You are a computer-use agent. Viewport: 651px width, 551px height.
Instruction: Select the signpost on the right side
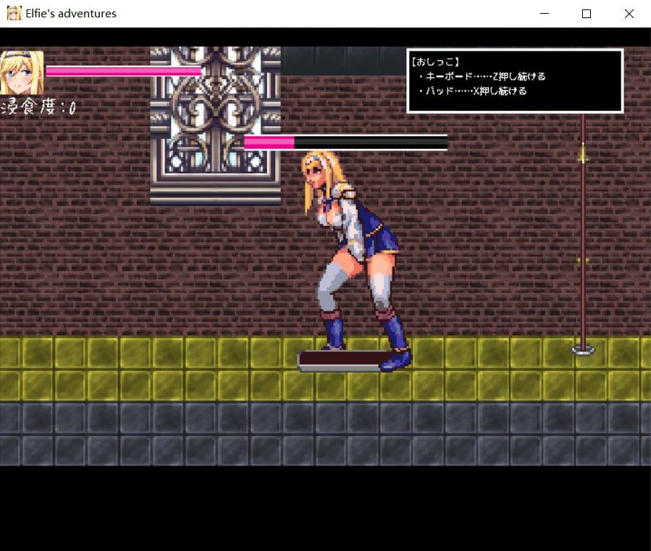click(x=582, y=239)
